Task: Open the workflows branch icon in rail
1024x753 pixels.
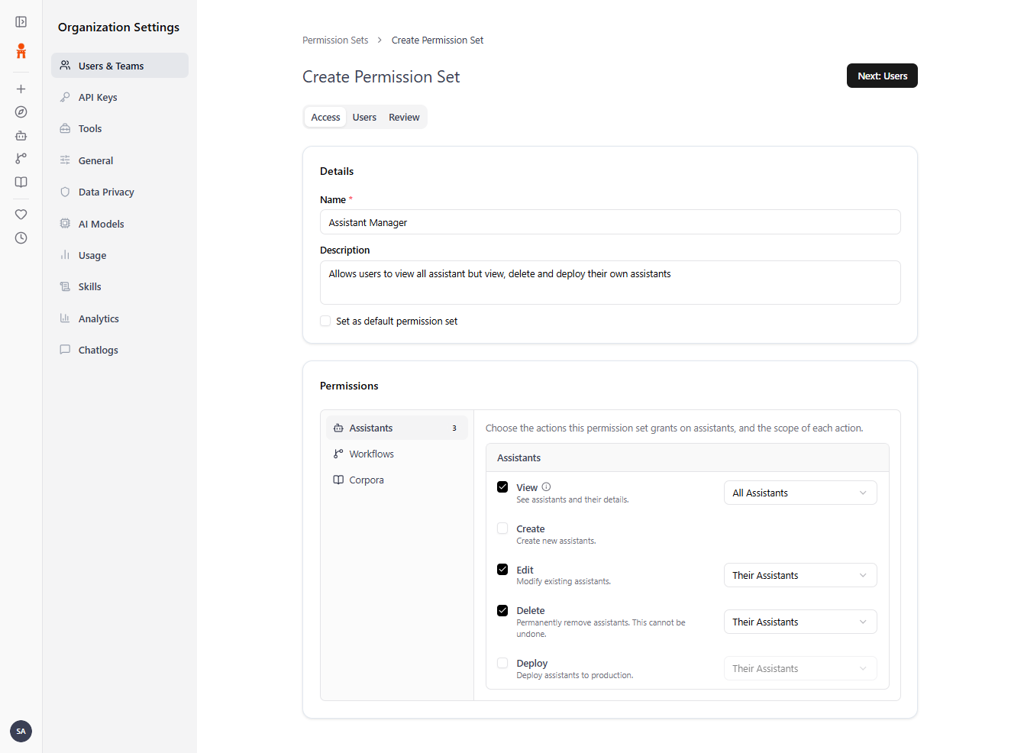Action: click(x=21, y=159)
